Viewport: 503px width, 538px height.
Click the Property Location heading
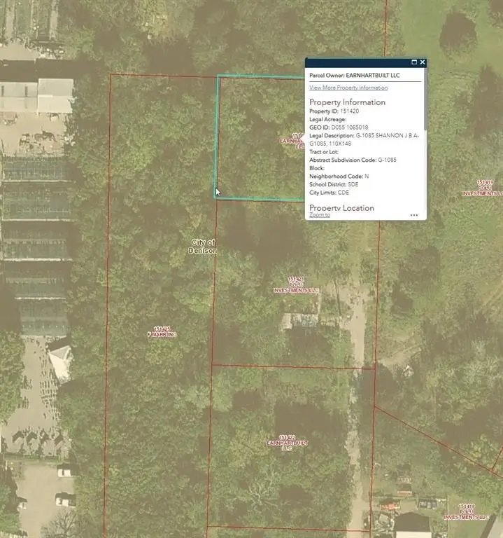pos(341,208)
